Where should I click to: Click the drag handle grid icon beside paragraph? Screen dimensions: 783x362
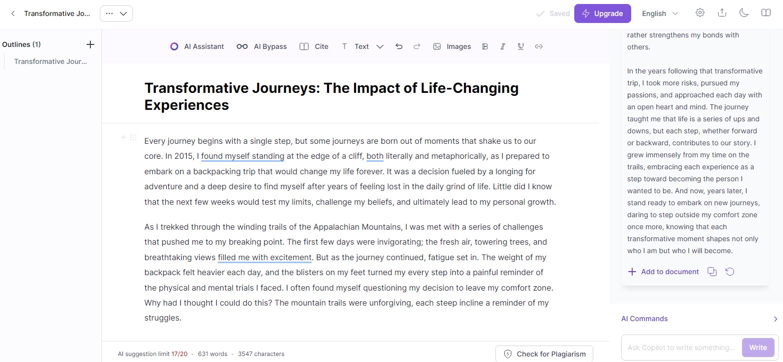pyautogui.click(x=133, y=137)
